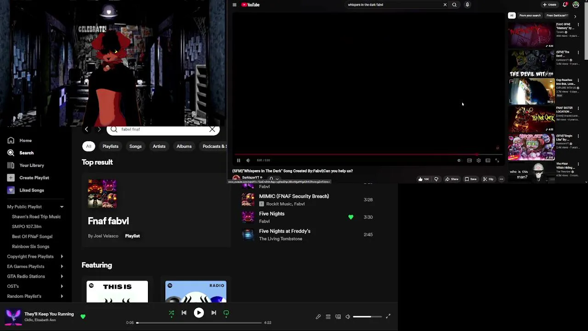The height and width of the screenshot is (331, 588).
Task: Create a new Spotify playlist
Action: pyautogui.click(x=28, y=177)
